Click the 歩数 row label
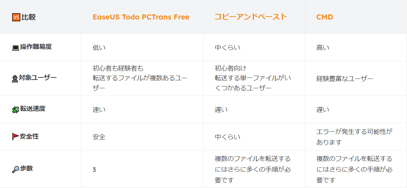Image resolution: width=407 pixels, height=188 pixels. tap(26, 169)
